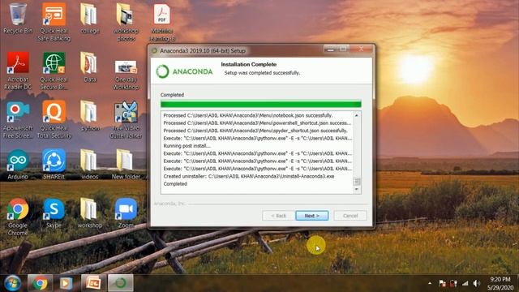The height and width of the screenshot is (292, 519).
Task: Open the Recycle Bin desktop icon
Action: click(x=18, y=19)
